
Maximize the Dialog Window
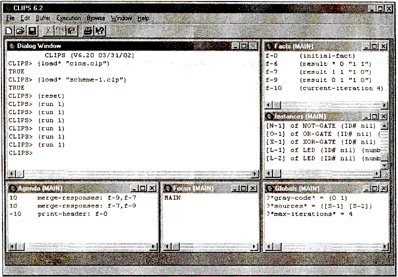click(x=244, y=47)
